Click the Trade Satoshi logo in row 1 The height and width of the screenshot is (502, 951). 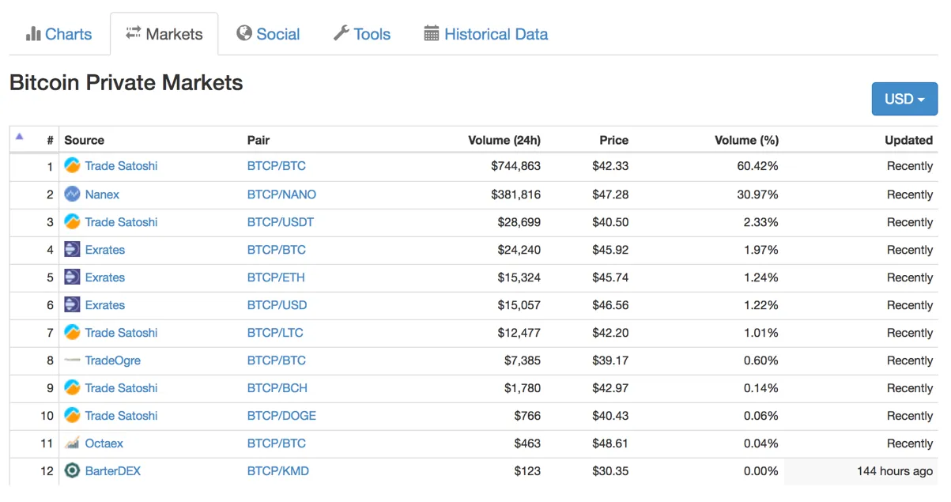click(x=72, y=166)
